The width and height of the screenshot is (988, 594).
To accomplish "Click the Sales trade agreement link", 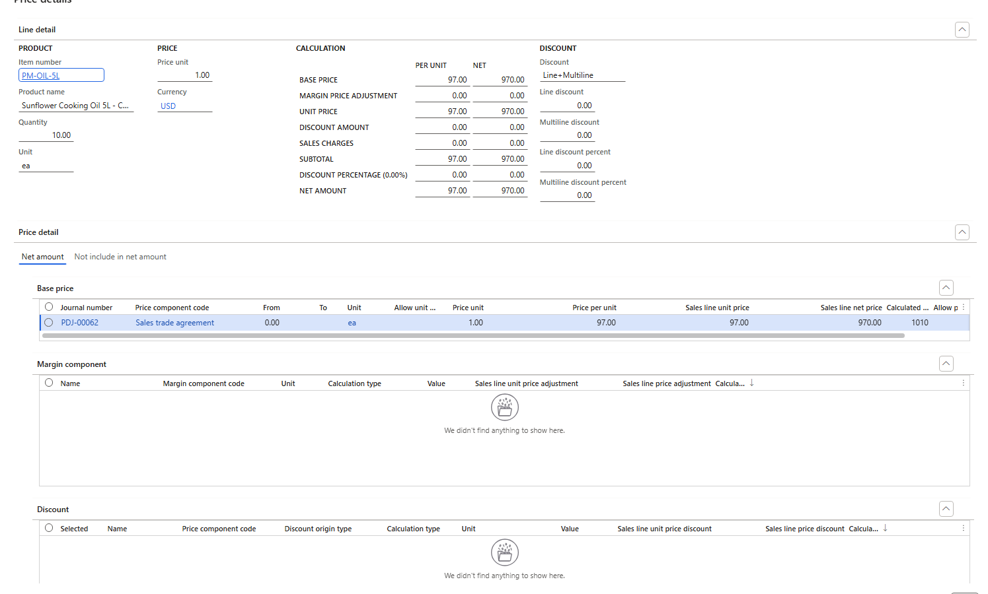I will 174,323.
